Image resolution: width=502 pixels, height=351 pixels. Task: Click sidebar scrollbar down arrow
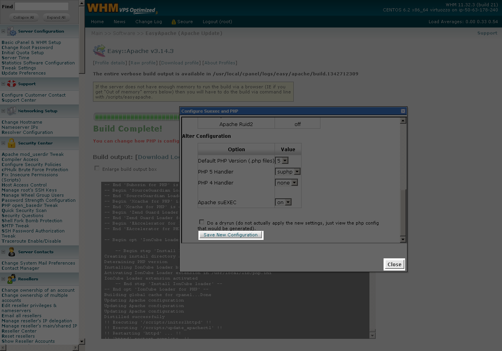pyautogui.click(x=82, y=342)
